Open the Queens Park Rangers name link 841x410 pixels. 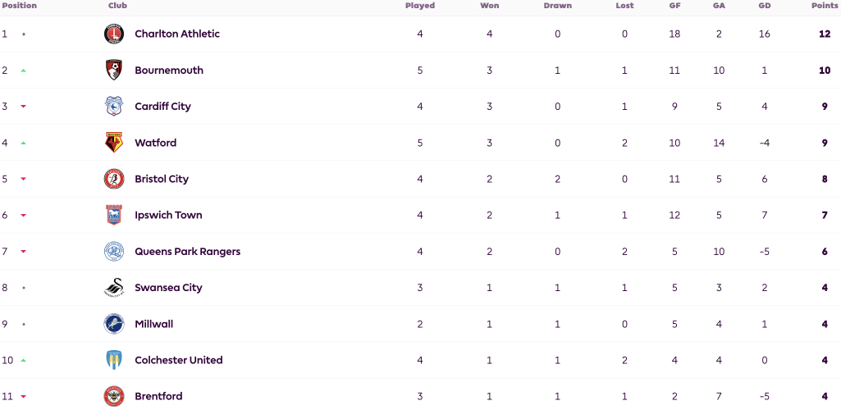click(x=188, y=252)
